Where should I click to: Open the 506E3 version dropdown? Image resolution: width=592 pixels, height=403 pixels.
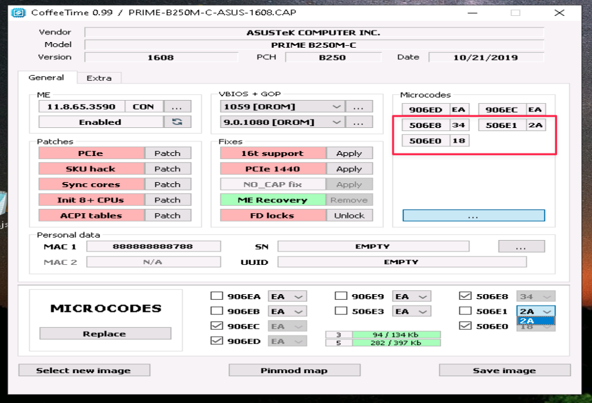tap(412, 311)
